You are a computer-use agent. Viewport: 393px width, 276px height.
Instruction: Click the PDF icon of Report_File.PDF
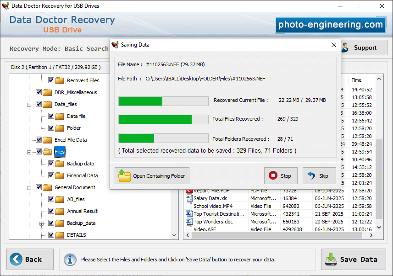coord(189,191)
